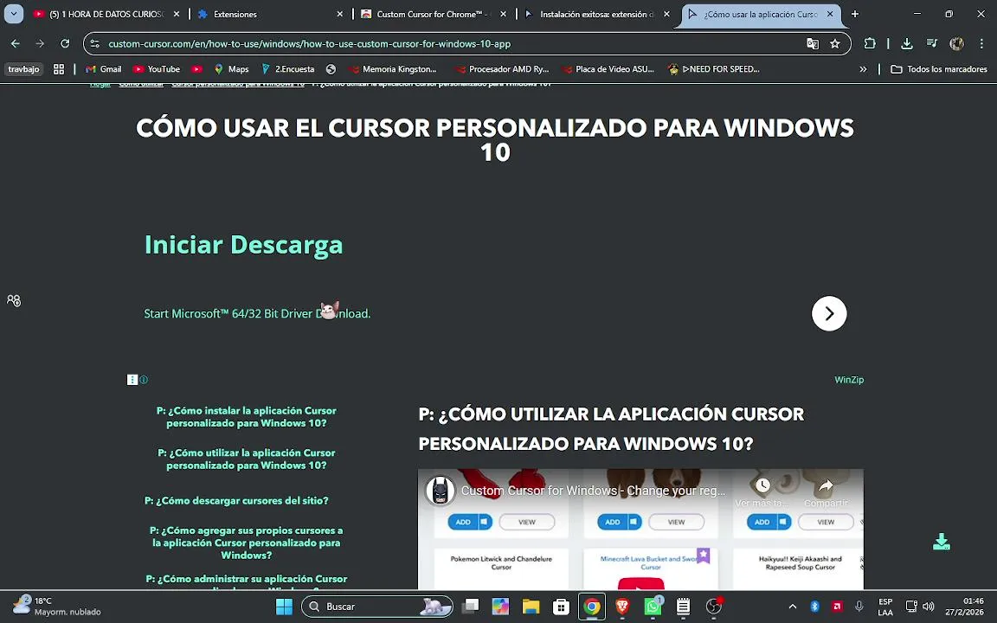
Task: Click the Cómo utilizar breadcrumb link
Action: pyautogui.click(x=141, y=84)
